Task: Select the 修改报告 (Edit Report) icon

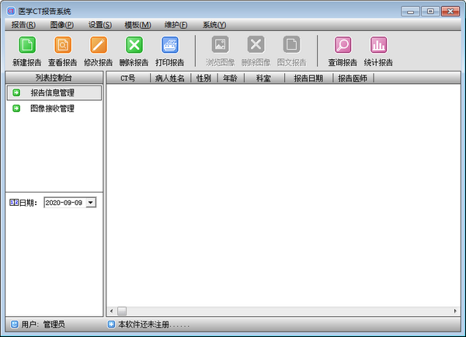Action: tap(98, 45)
